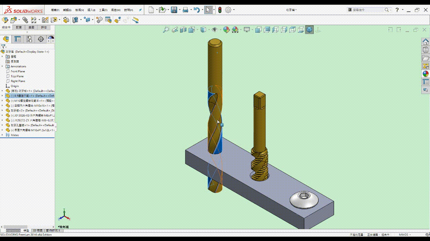Open the DimXpertManager crosshair tab

(41, 39)
